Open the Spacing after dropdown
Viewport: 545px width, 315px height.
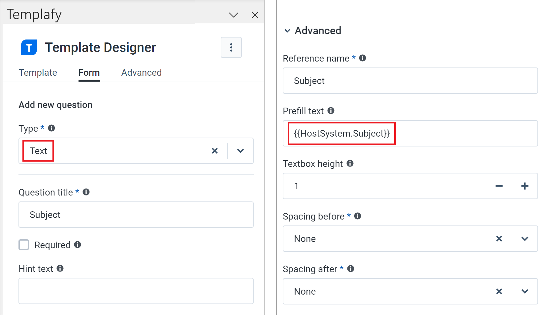[525, 291]
